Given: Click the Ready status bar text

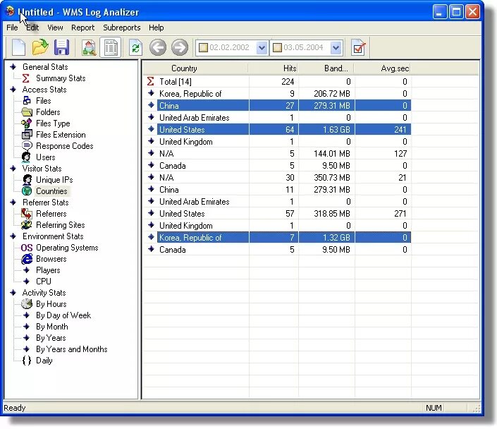Looking at the screenshot, I should tap(14, 408).
